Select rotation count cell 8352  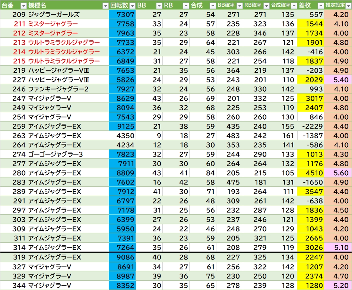pos(122,286)
